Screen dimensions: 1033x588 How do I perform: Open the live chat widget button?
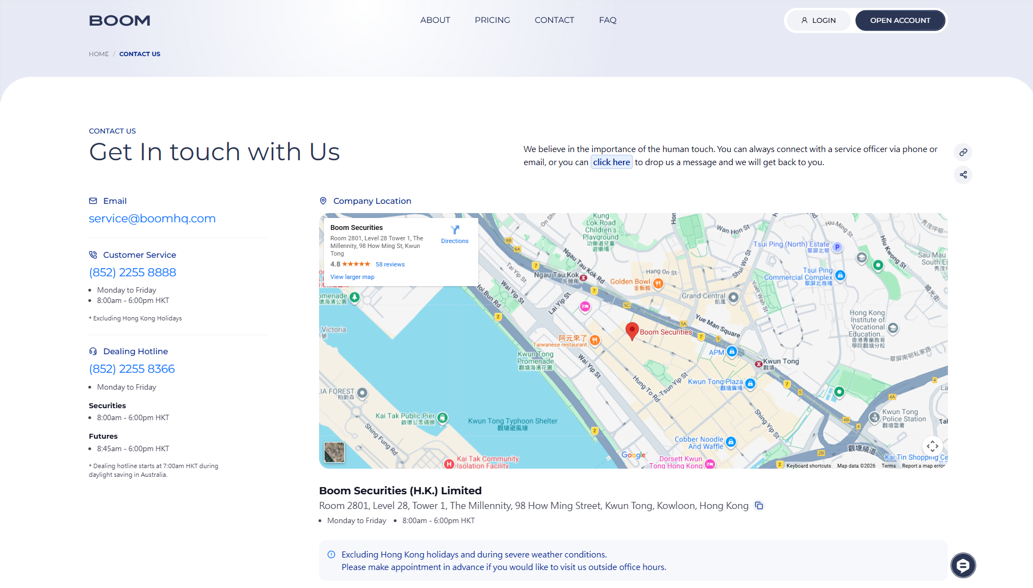[x=963, y=566]
